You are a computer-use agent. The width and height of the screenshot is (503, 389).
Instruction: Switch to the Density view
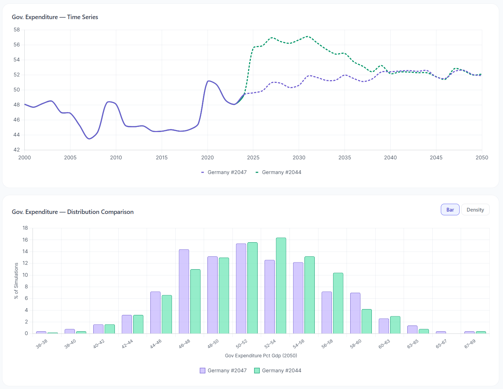475,210
